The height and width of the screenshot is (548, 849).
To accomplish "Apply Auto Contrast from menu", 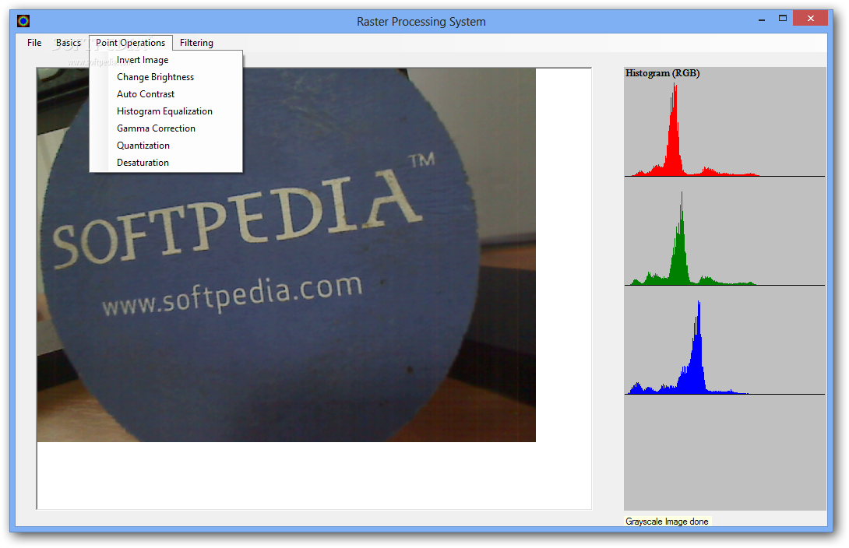I will (166, 94).
